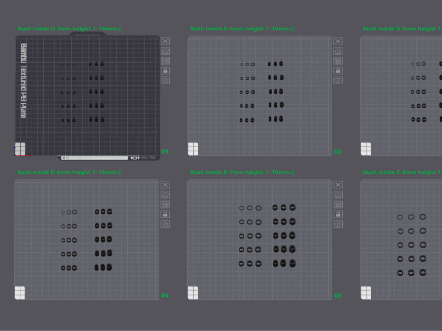The width and height of the screenshot is (442, 331).
Task: Click the 'Bush inside D 6mm height 1-10mm' title
Action: 67,172
